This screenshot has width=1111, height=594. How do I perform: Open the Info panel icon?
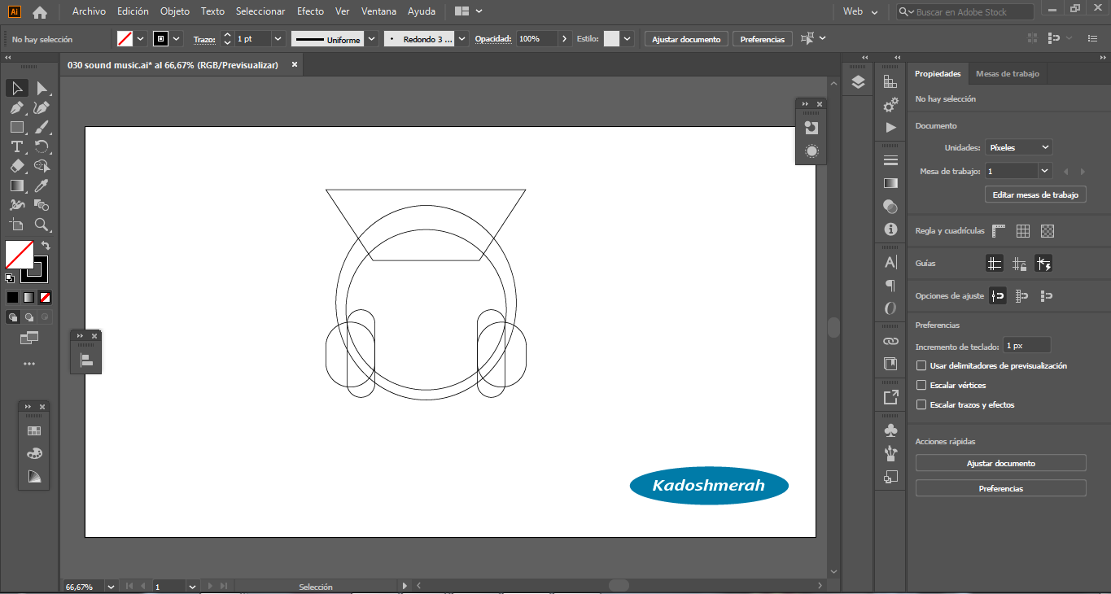[890, 229]
